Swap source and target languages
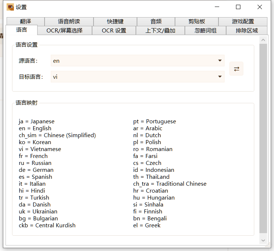 (x=236, y=69)
